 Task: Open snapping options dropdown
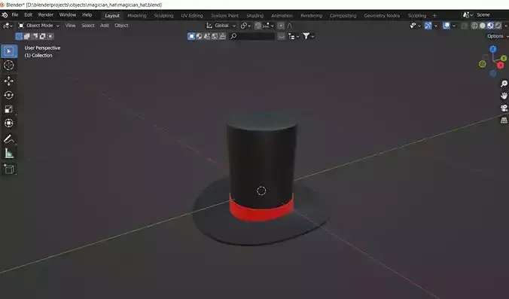(x=269, y=26)
